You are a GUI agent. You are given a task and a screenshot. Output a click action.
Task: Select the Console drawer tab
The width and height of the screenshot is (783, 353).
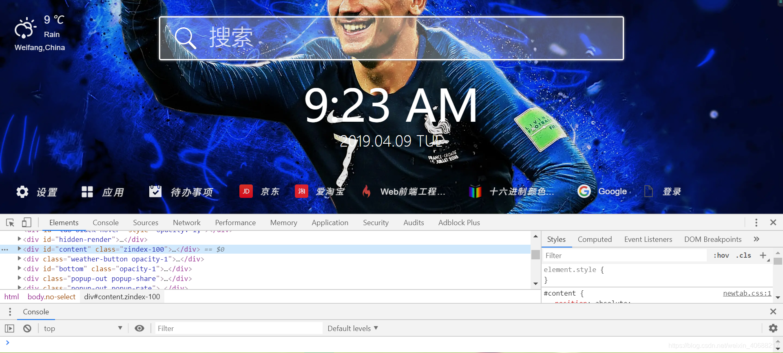[36, 312]
